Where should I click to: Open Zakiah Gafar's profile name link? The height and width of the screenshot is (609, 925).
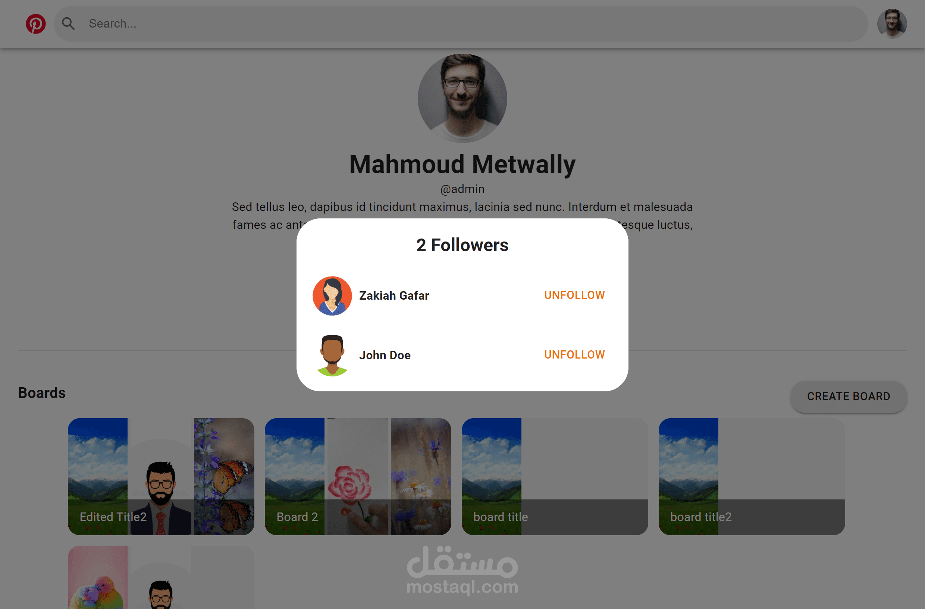[x=394, y=296]
